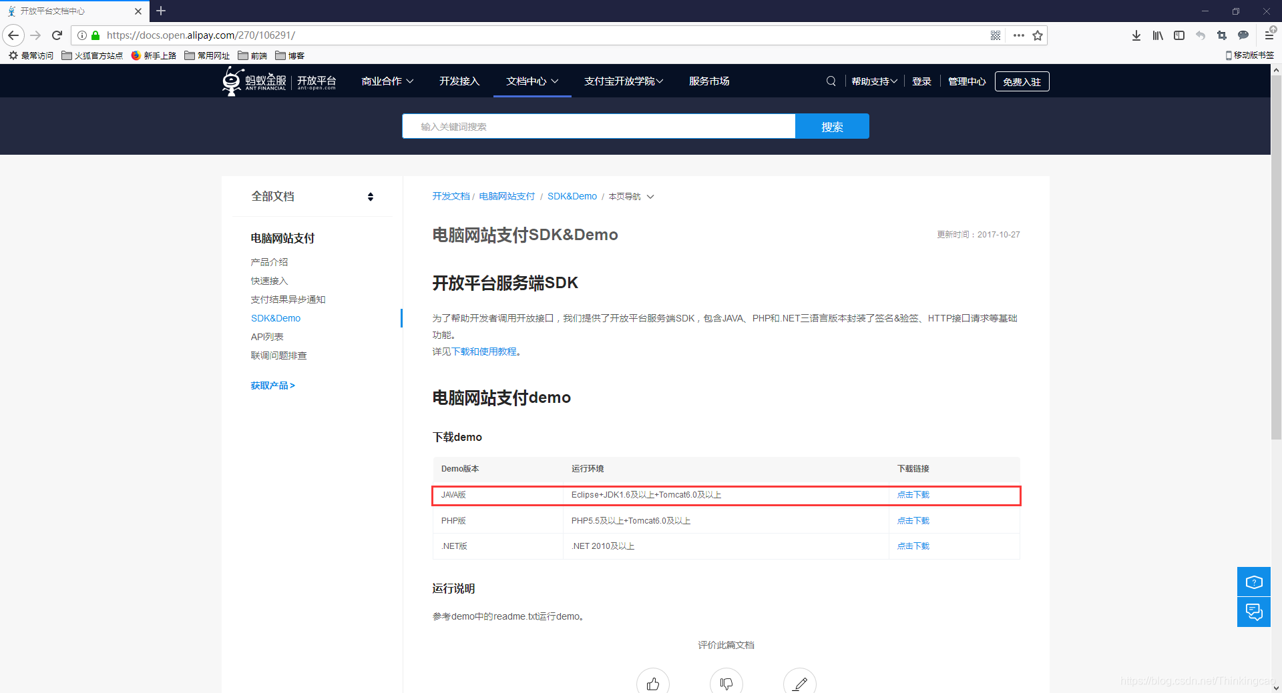Open the 博客 bookmark folder
Screen dimensions: 1282x693
(x=290, y=55)
